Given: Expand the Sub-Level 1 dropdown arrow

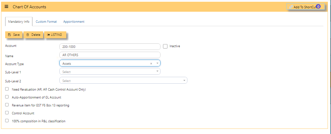Looking at the screenshot, I should tap(157, 71).
